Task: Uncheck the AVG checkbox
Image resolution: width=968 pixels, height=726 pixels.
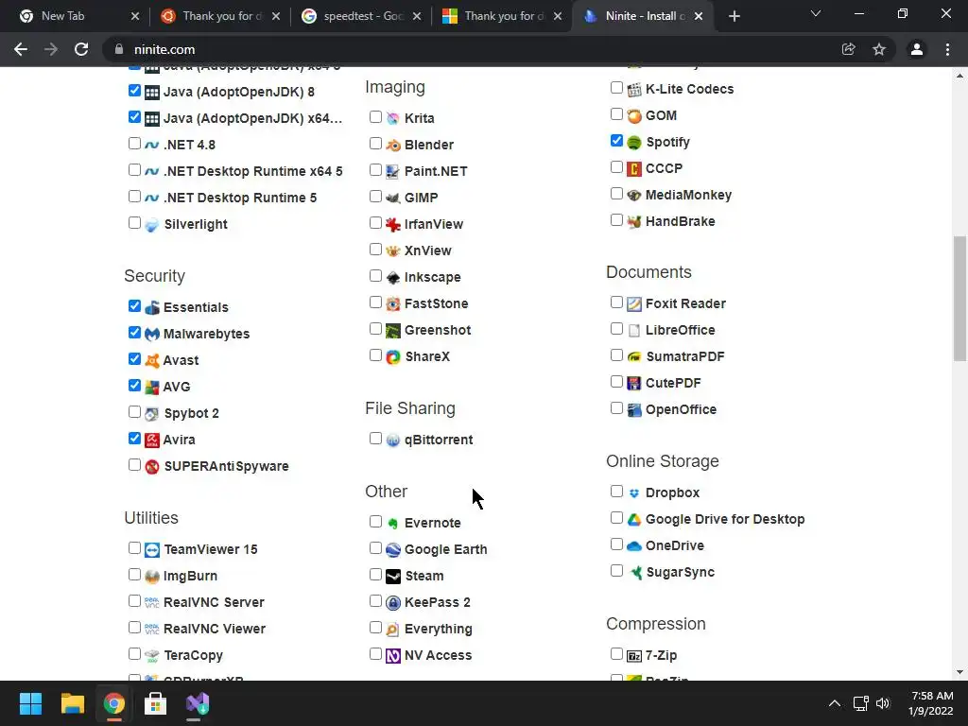Action: (134, 386)
